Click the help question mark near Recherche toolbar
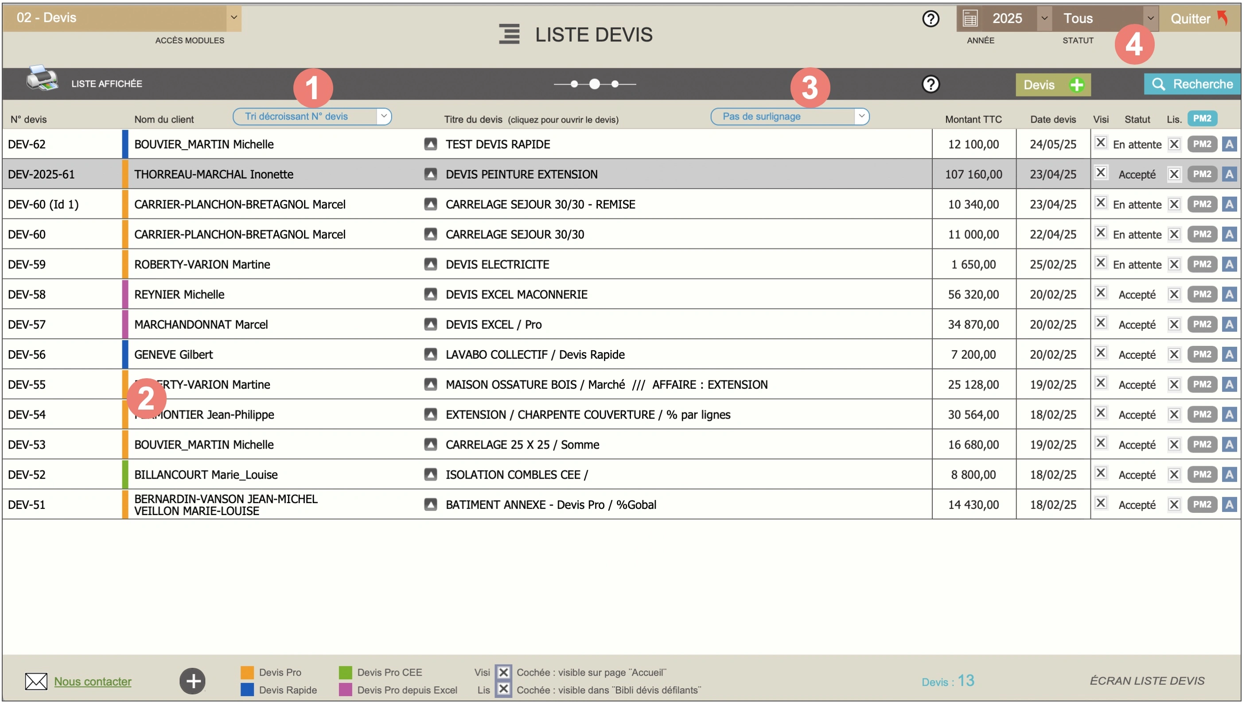The width and height of the screenshot is (1246, 705). [931, 83]
